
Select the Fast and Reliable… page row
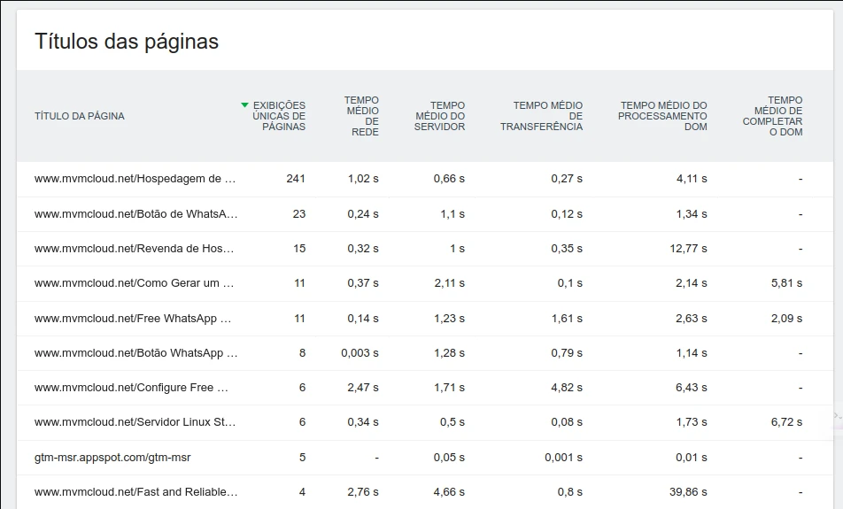[x=135, y=492]
